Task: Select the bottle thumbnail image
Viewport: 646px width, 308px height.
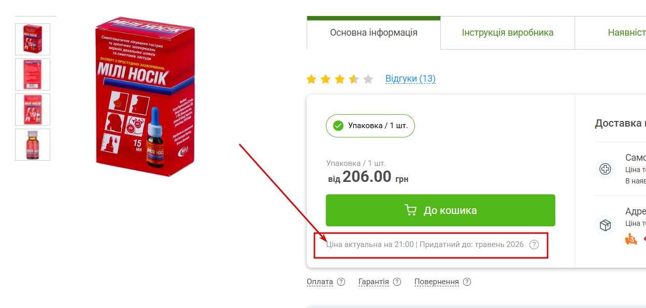Action: (33, 145)
